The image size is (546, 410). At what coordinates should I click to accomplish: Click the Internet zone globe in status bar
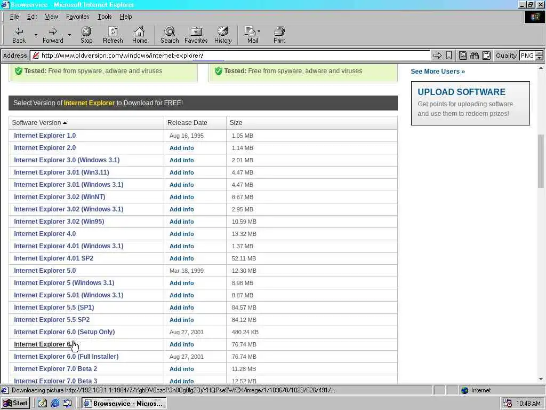click(x=465, y=390)
